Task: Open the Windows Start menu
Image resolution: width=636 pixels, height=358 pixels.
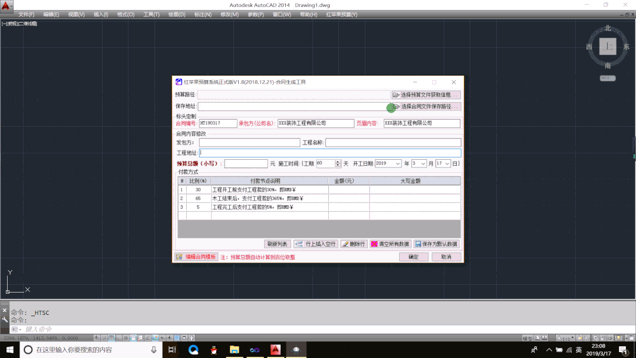Action: point(10,350)
